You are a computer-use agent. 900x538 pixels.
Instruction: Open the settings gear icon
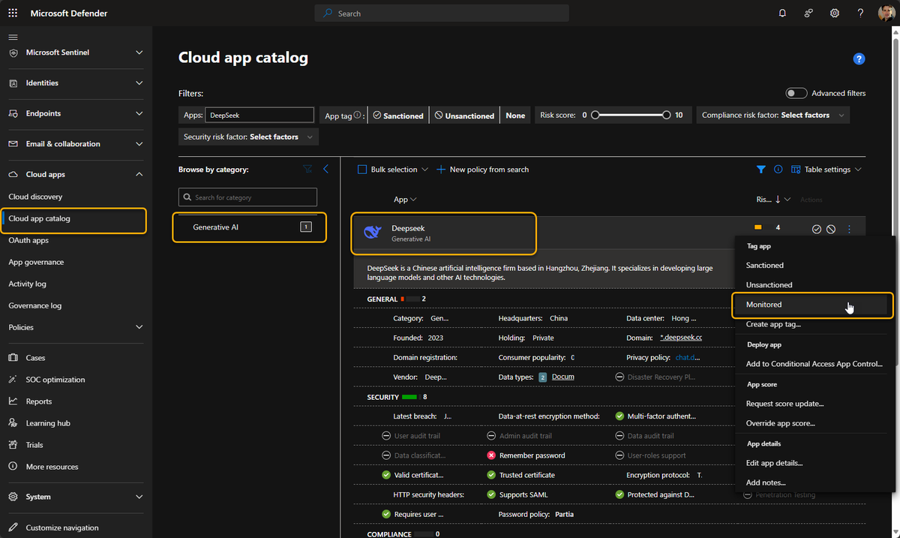tap(835, 14)
